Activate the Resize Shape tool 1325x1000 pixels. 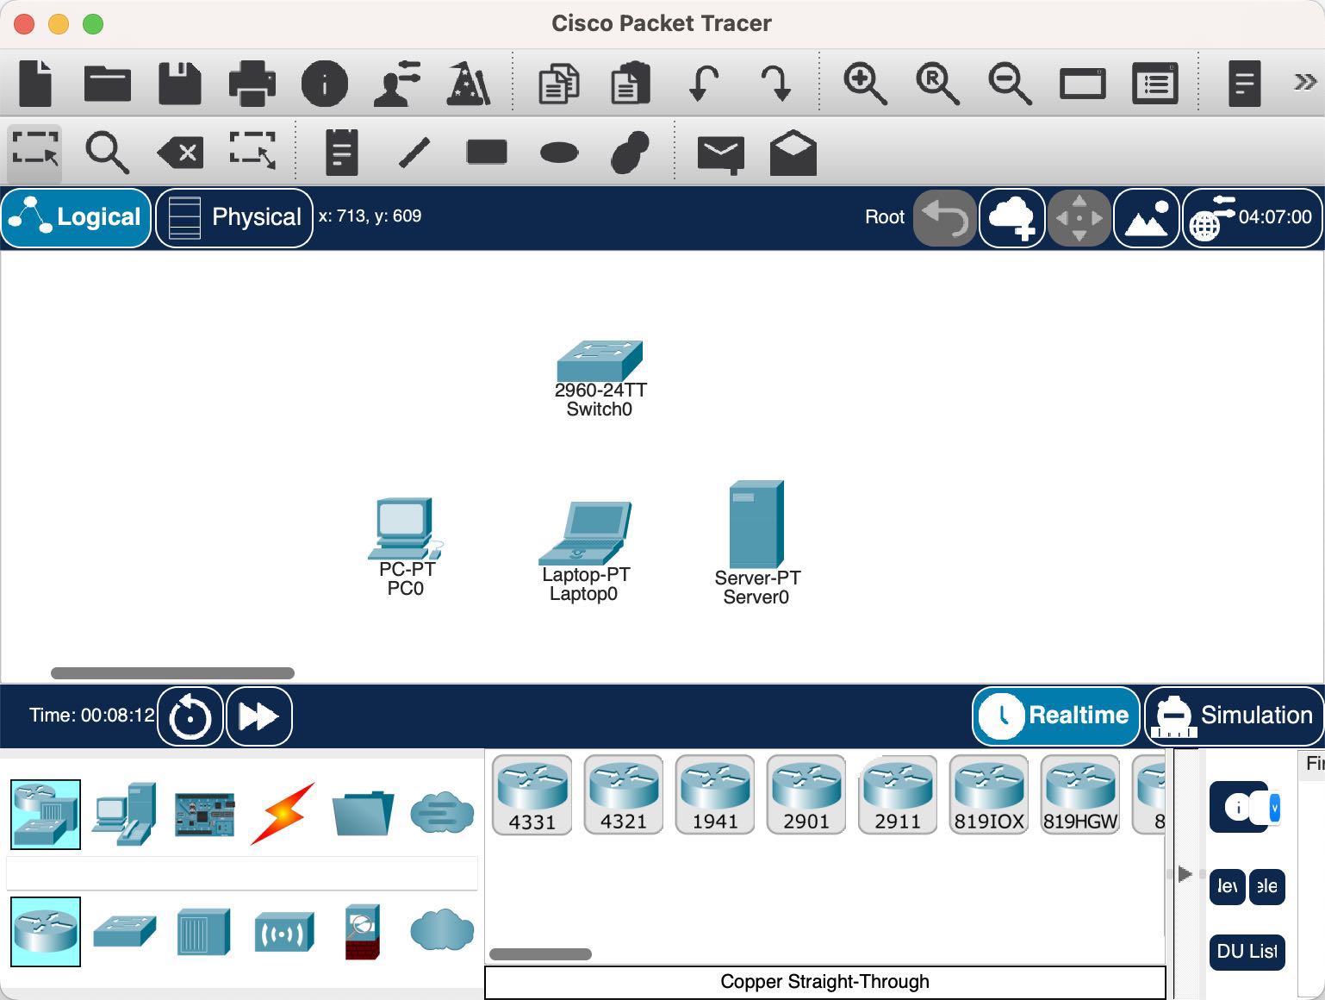[x=252, y=150]
